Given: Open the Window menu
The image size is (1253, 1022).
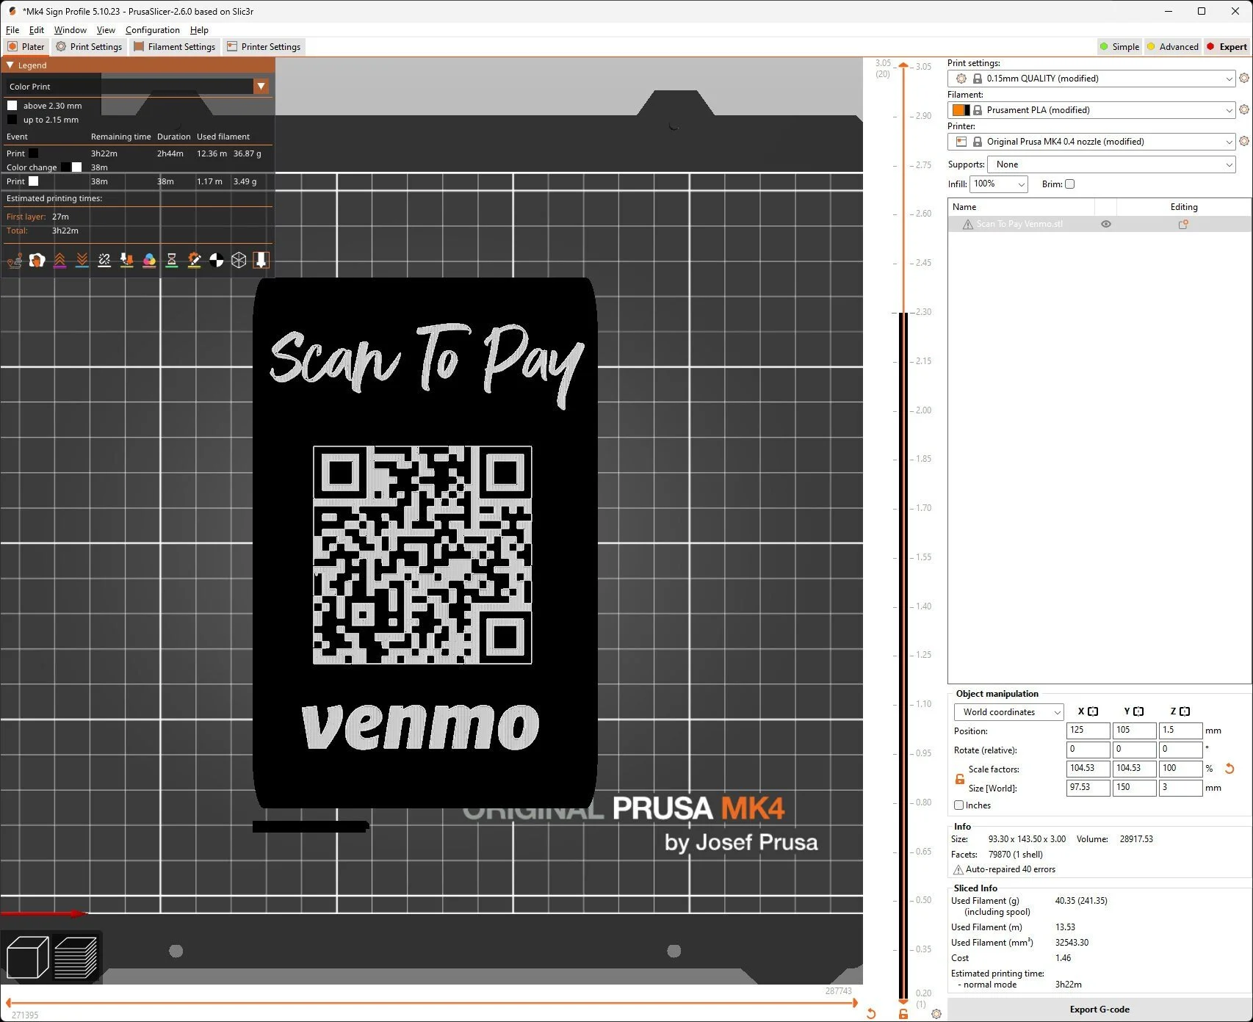Looking at the screenshot, I should coord(71,30).
